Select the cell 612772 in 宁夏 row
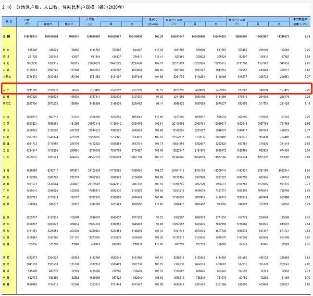The width and height of the screenshot is (313, 296). tap(32, 278)
